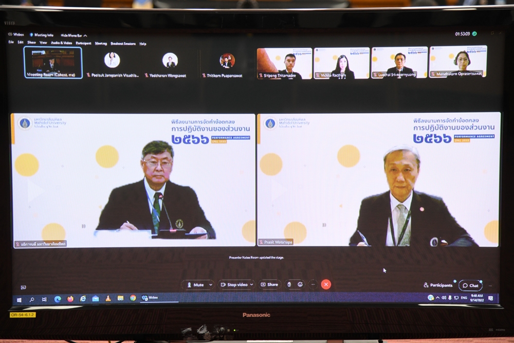
Task: Open the Chrome taskbar icon
Action: [133, 298]
